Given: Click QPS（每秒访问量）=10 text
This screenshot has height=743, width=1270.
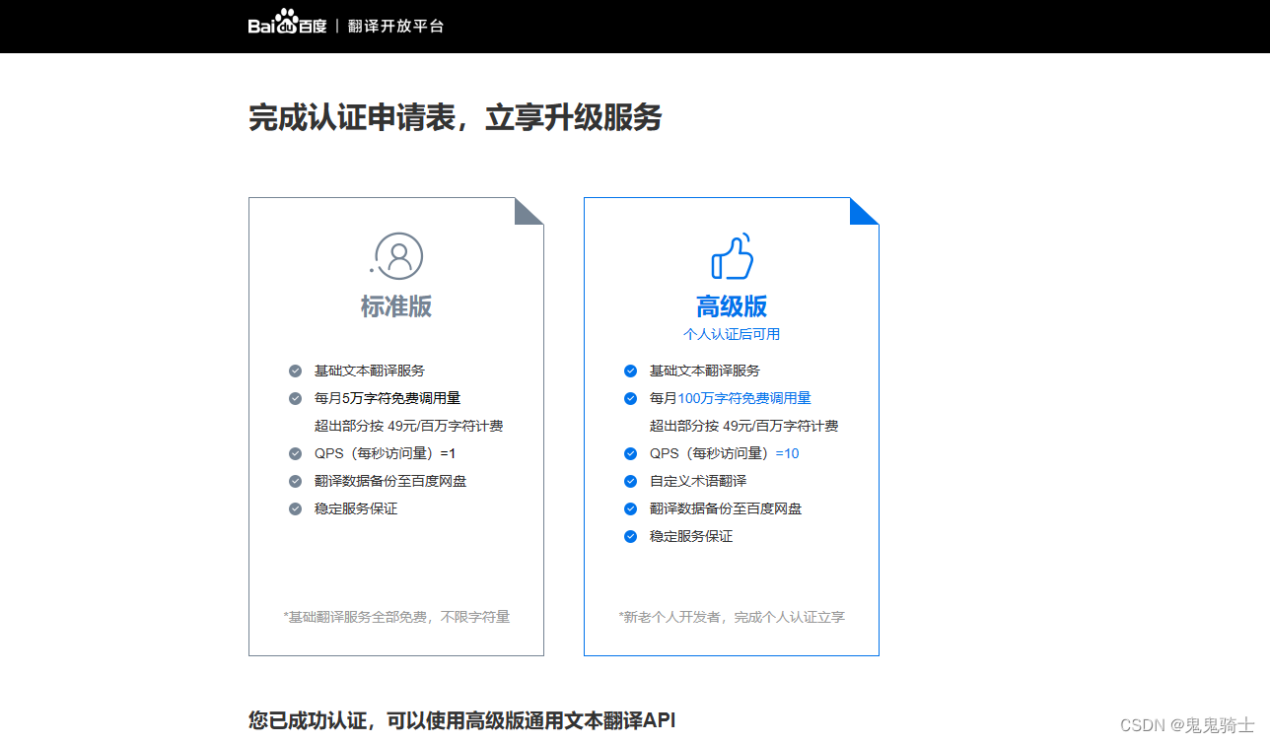Looking at the screenshot, I should tap(725, 453).
